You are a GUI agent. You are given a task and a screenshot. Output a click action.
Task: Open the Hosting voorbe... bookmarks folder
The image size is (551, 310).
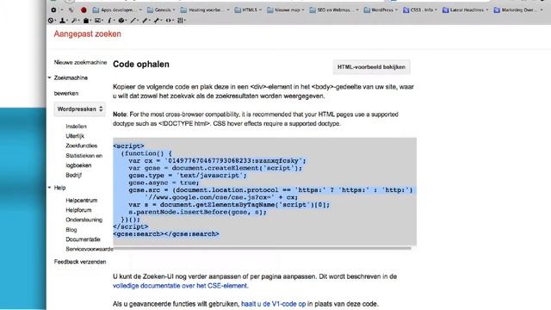point(205,9)
